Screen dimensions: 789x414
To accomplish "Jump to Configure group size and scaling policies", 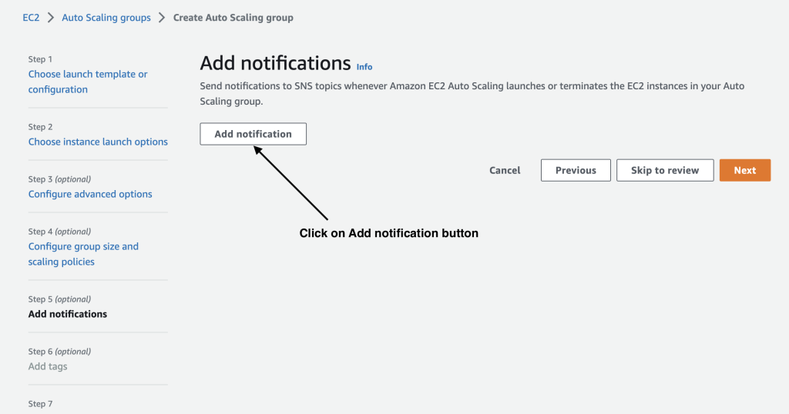I will coord(83,254).
